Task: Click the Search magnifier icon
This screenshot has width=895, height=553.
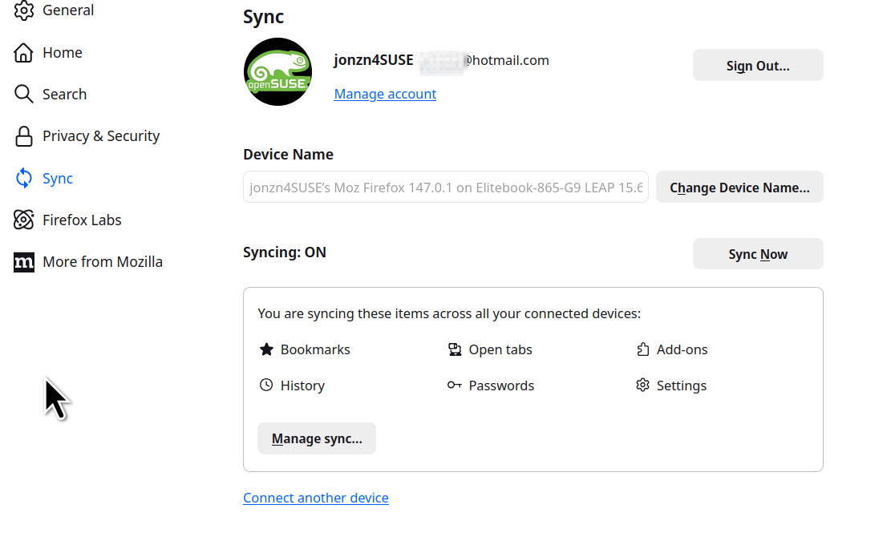Action: coord(24,95)
